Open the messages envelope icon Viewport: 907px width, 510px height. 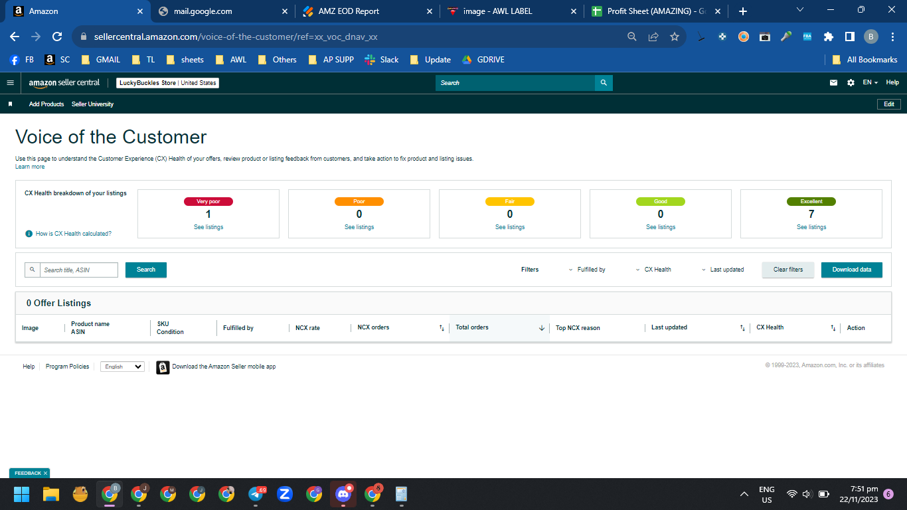(x=834, y=83)
